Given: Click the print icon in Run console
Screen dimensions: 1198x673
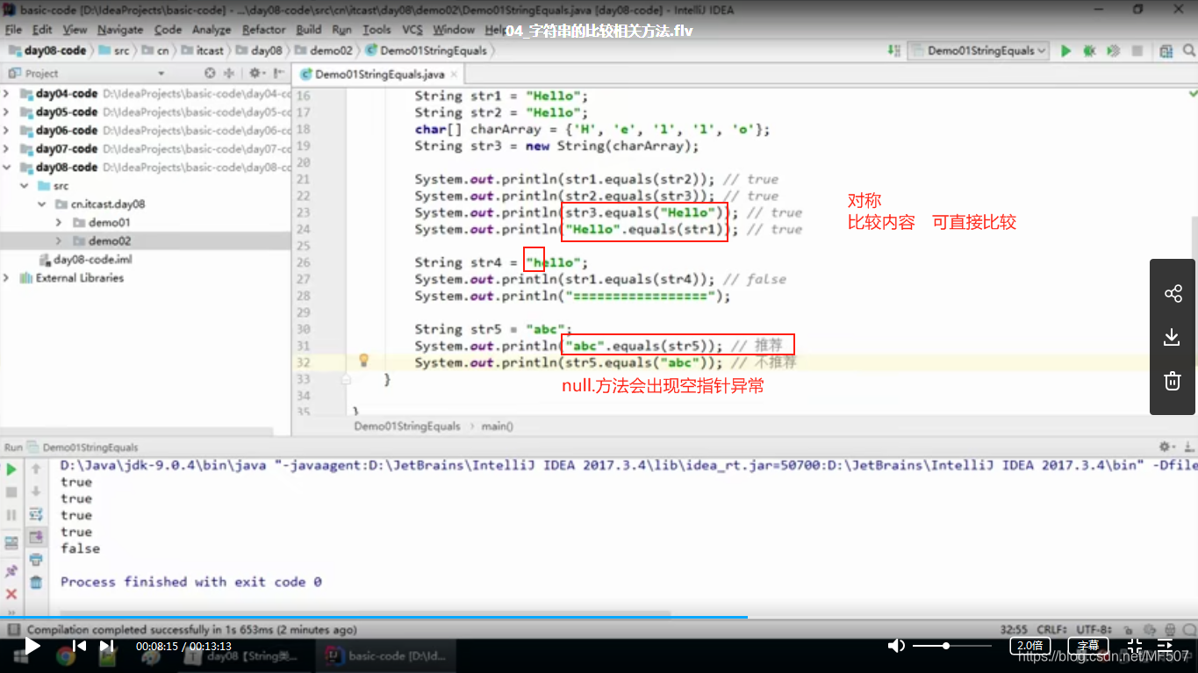Looking at the screenshot, I should tap(36, 560).
